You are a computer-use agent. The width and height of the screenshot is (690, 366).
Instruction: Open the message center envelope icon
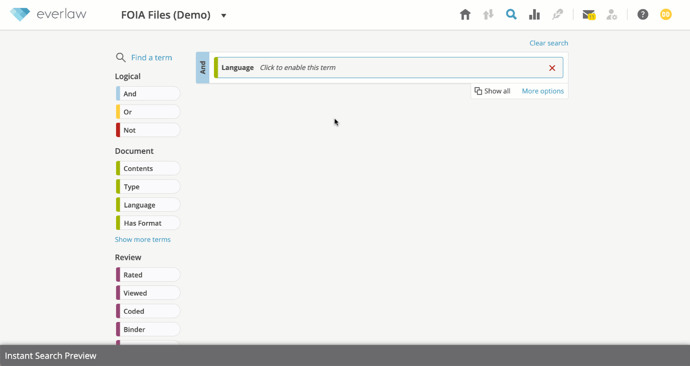coord(589,15)
